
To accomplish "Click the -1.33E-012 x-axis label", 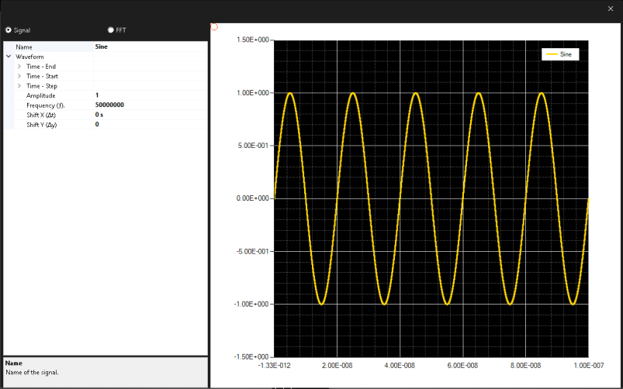I will pos(274,366).
